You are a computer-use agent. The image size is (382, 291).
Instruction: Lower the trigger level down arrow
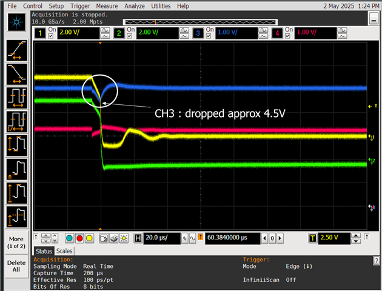[356, 241]
